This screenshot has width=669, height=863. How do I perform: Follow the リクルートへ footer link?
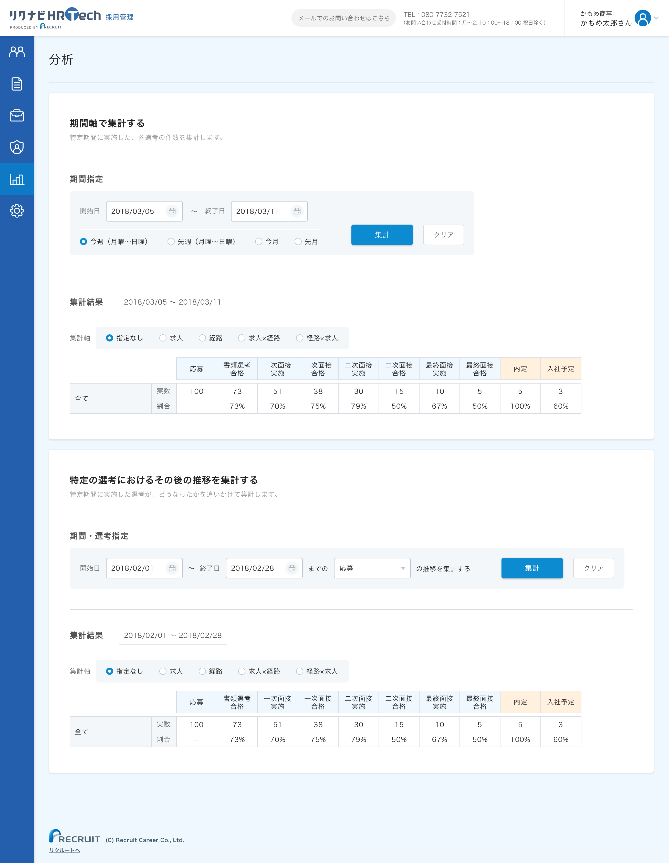pos(64,850)
